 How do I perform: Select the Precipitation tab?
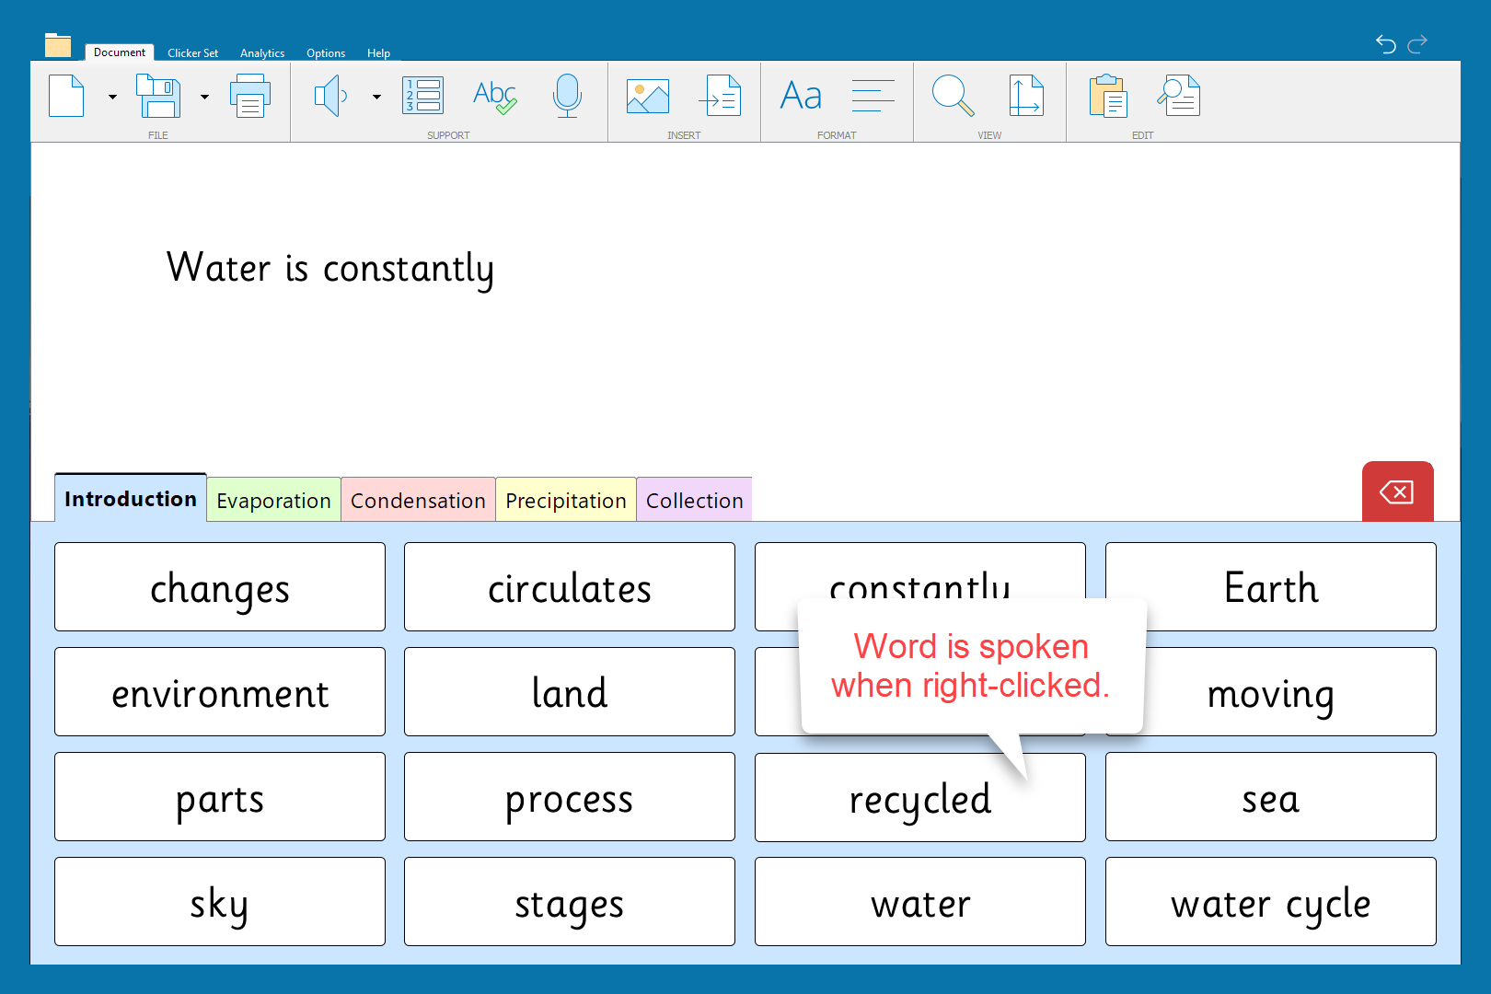tap(565, 501)
